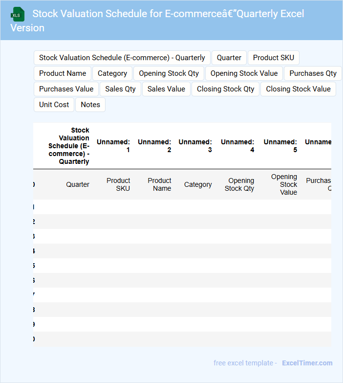Select the Closing Stock Value tag

click(298, 89)
